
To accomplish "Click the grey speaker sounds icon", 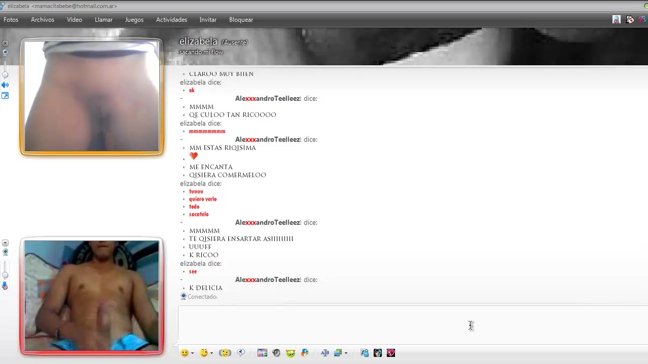I will coord(276,353).
